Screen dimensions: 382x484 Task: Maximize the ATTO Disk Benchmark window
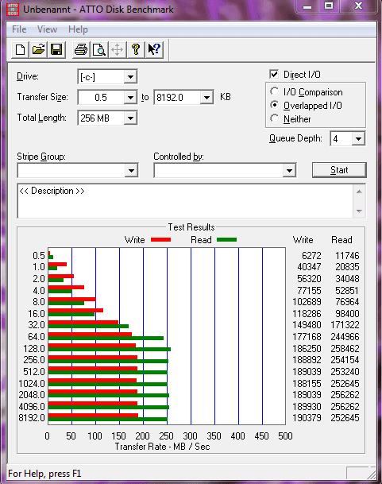[x=329, y=6]
